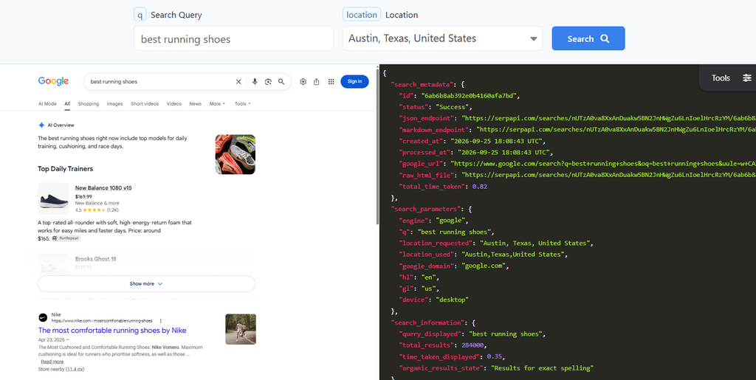Click the RunRepeat source chip

pyautogui.click(x=66, y=238)
